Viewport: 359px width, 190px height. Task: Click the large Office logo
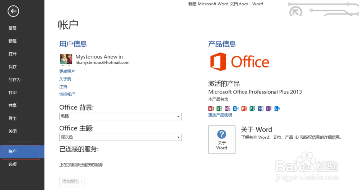(239, 62)
